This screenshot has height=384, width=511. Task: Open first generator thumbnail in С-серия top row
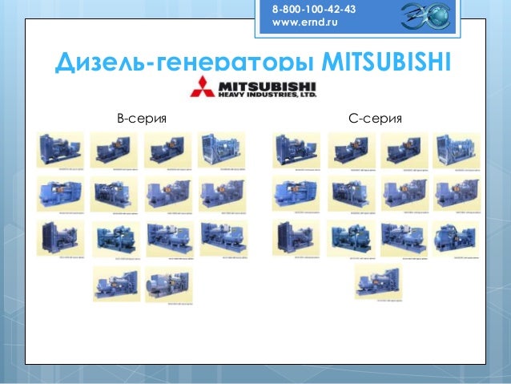(x=296, y=150)
